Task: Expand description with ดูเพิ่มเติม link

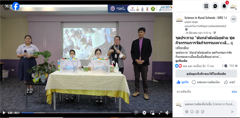Action: click(x=181, y=61)
